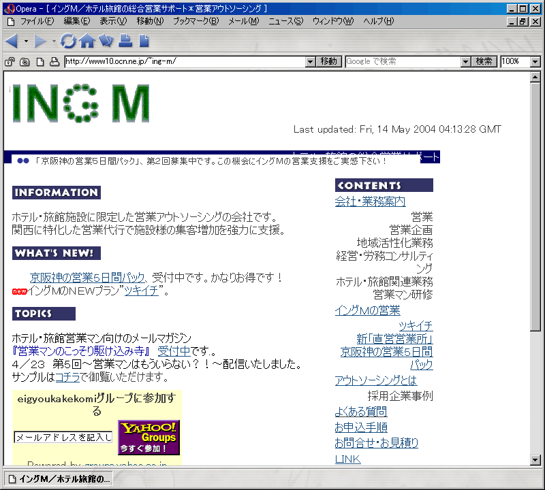Click the 地域活性化業務 text in Contents
Screen dimensions: 545x490
(395, 243)
